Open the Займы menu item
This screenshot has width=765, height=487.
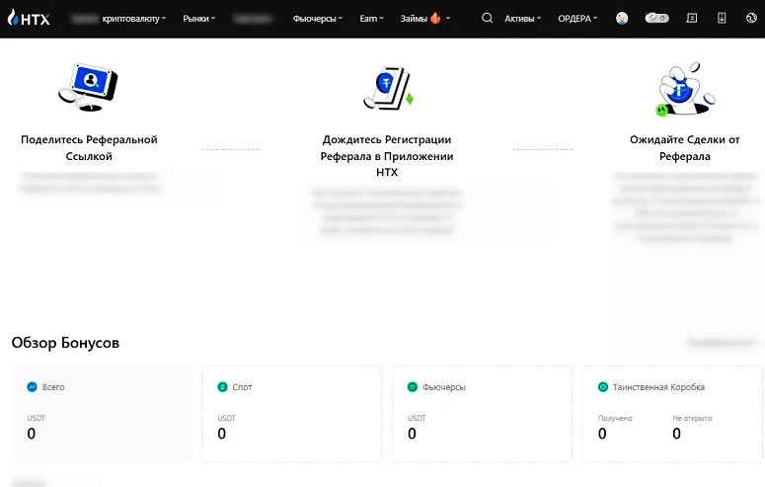coord(424,18)
